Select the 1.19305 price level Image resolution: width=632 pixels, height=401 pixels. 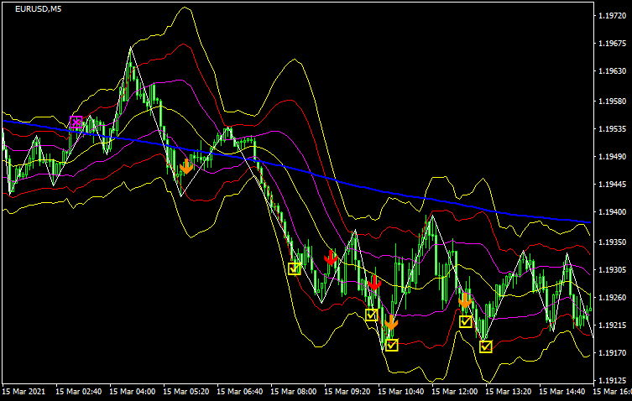[x=612, y=269]
